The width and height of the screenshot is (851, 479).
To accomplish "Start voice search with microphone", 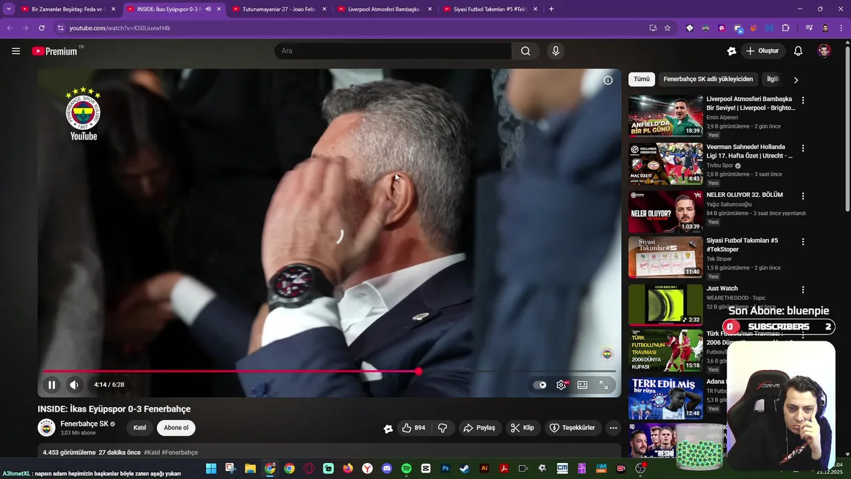I will (556, 51).
